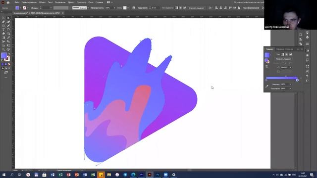Image resolution: width=317 pixels, height=178 pixels.
Task: Open the Gradient panel icon in dock
Action: click(x=308, y=50)
